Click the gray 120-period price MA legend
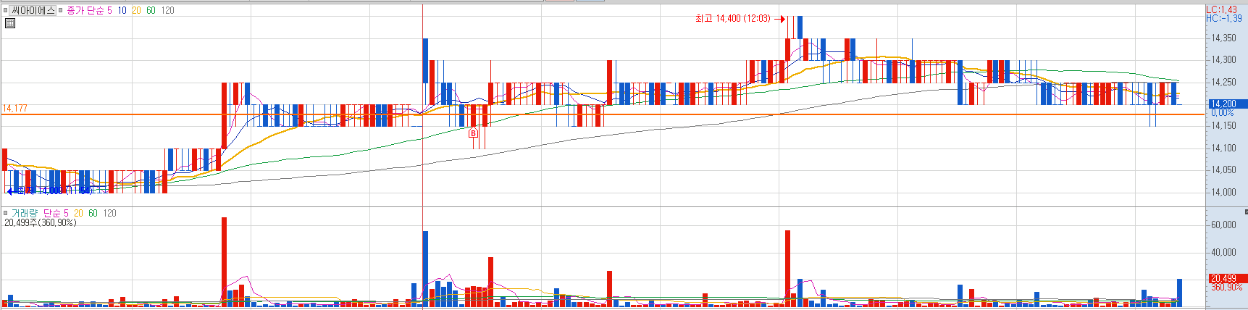This screenshot has height=310, width=1248. coord(167,10)
